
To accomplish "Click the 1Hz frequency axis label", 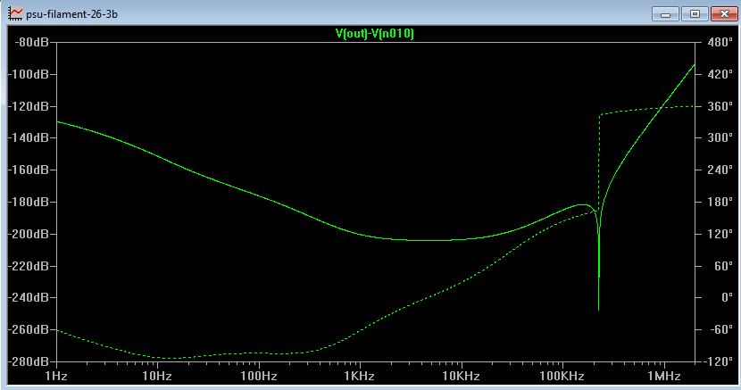I will click(x=56, y=377).
